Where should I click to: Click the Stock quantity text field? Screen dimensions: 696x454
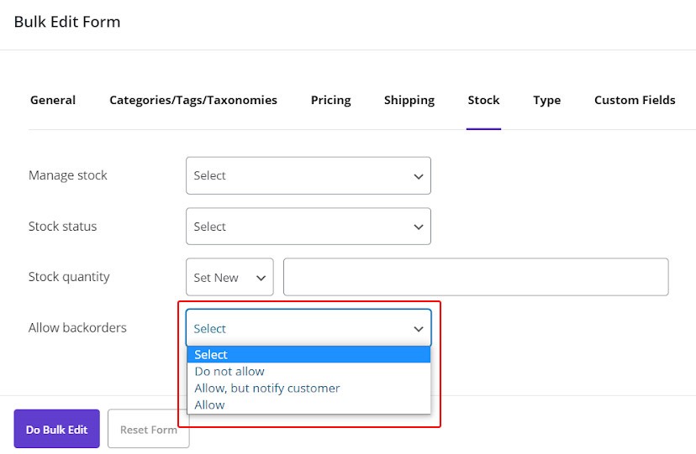tap(476, 277)
